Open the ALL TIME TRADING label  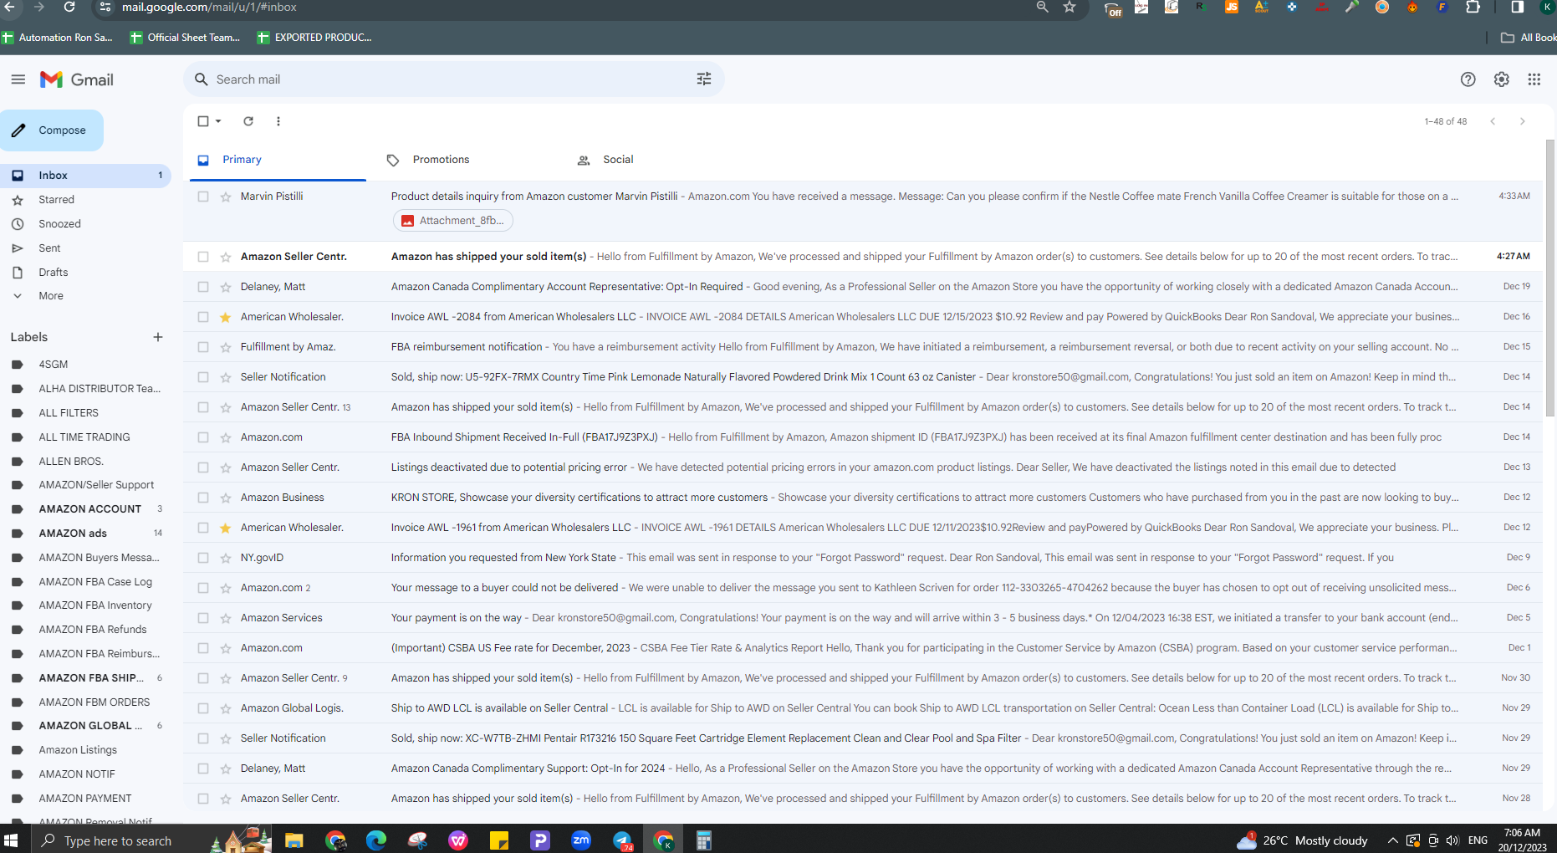[x=84, y=437]
